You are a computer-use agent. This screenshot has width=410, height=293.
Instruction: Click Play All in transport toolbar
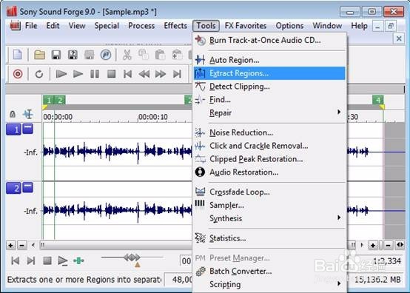[61, 74]
